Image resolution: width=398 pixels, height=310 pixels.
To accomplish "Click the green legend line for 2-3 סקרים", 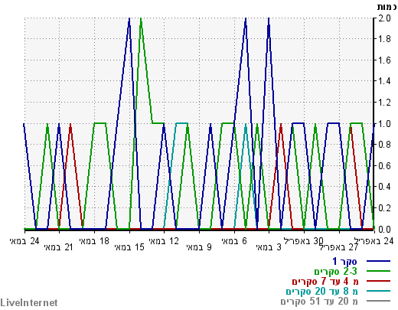I will [x=379, y=271].
